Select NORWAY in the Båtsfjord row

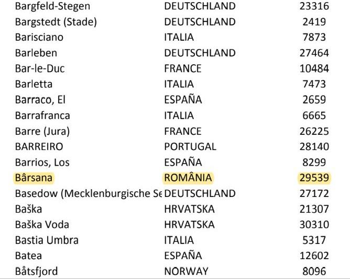click(186, 271)
